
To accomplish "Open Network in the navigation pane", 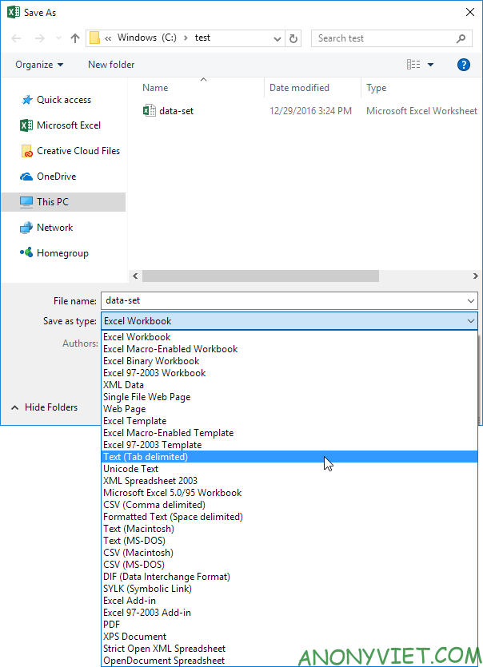I will point(54,228).
